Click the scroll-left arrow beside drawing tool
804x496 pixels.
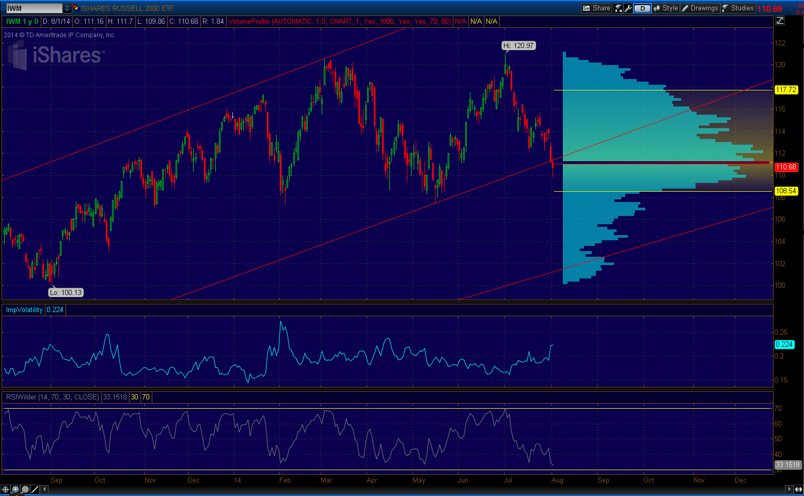pos(45,489)
